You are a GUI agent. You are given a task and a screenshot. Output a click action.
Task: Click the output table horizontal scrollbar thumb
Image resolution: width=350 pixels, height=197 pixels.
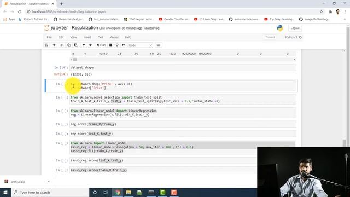point(75,60)
